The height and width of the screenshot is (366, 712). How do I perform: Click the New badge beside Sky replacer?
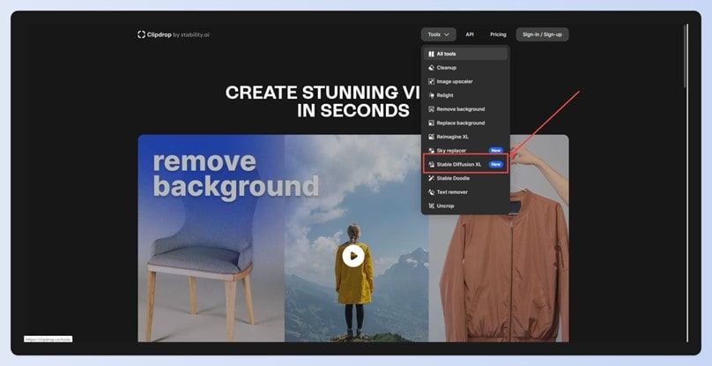(x=496, y=151)
